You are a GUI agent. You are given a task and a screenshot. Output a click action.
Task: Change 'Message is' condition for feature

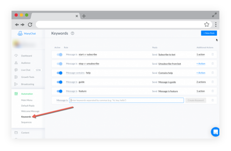pyautogui.click(x=72, y=91)
